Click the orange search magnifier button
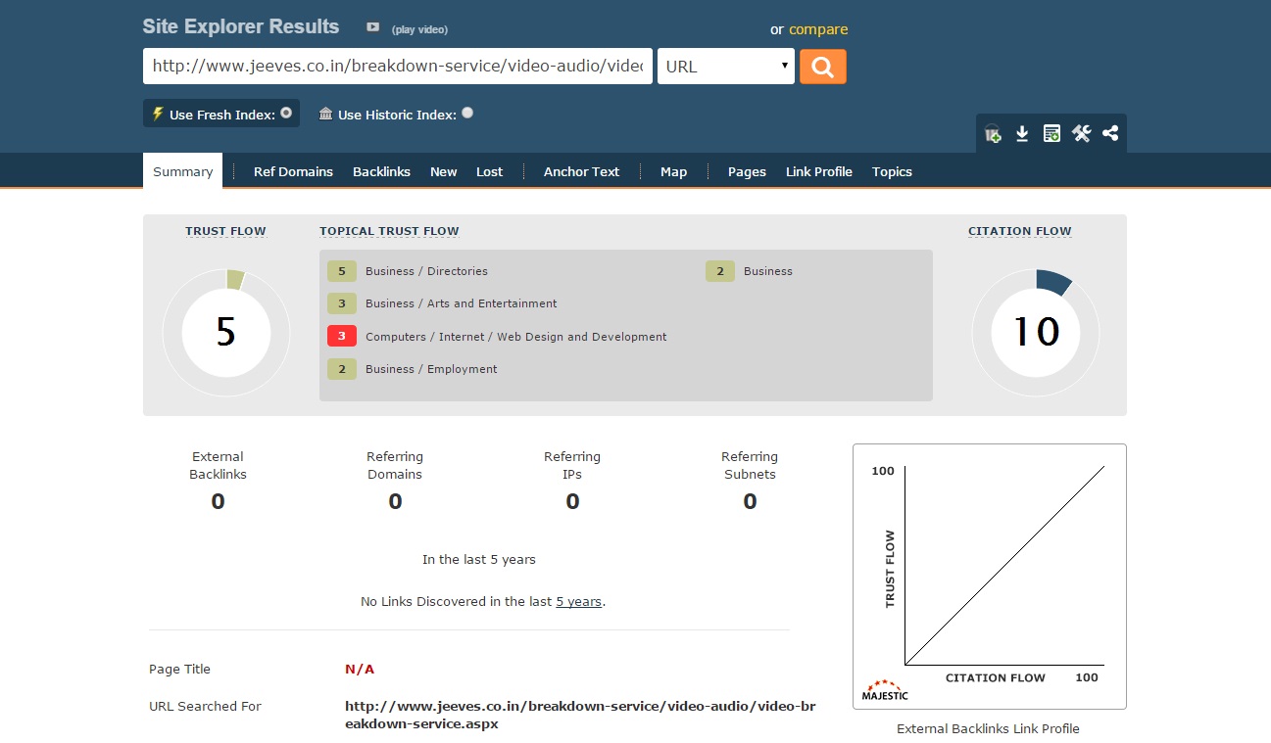This screenshot has height=743, width=1271. point(822,67)
